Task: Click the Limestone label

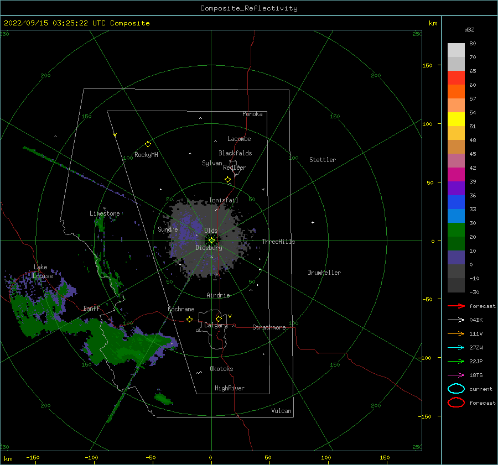Action: [x=105, y=213]
